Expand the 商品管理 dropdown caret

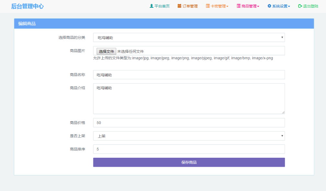[x=258, y=6]
